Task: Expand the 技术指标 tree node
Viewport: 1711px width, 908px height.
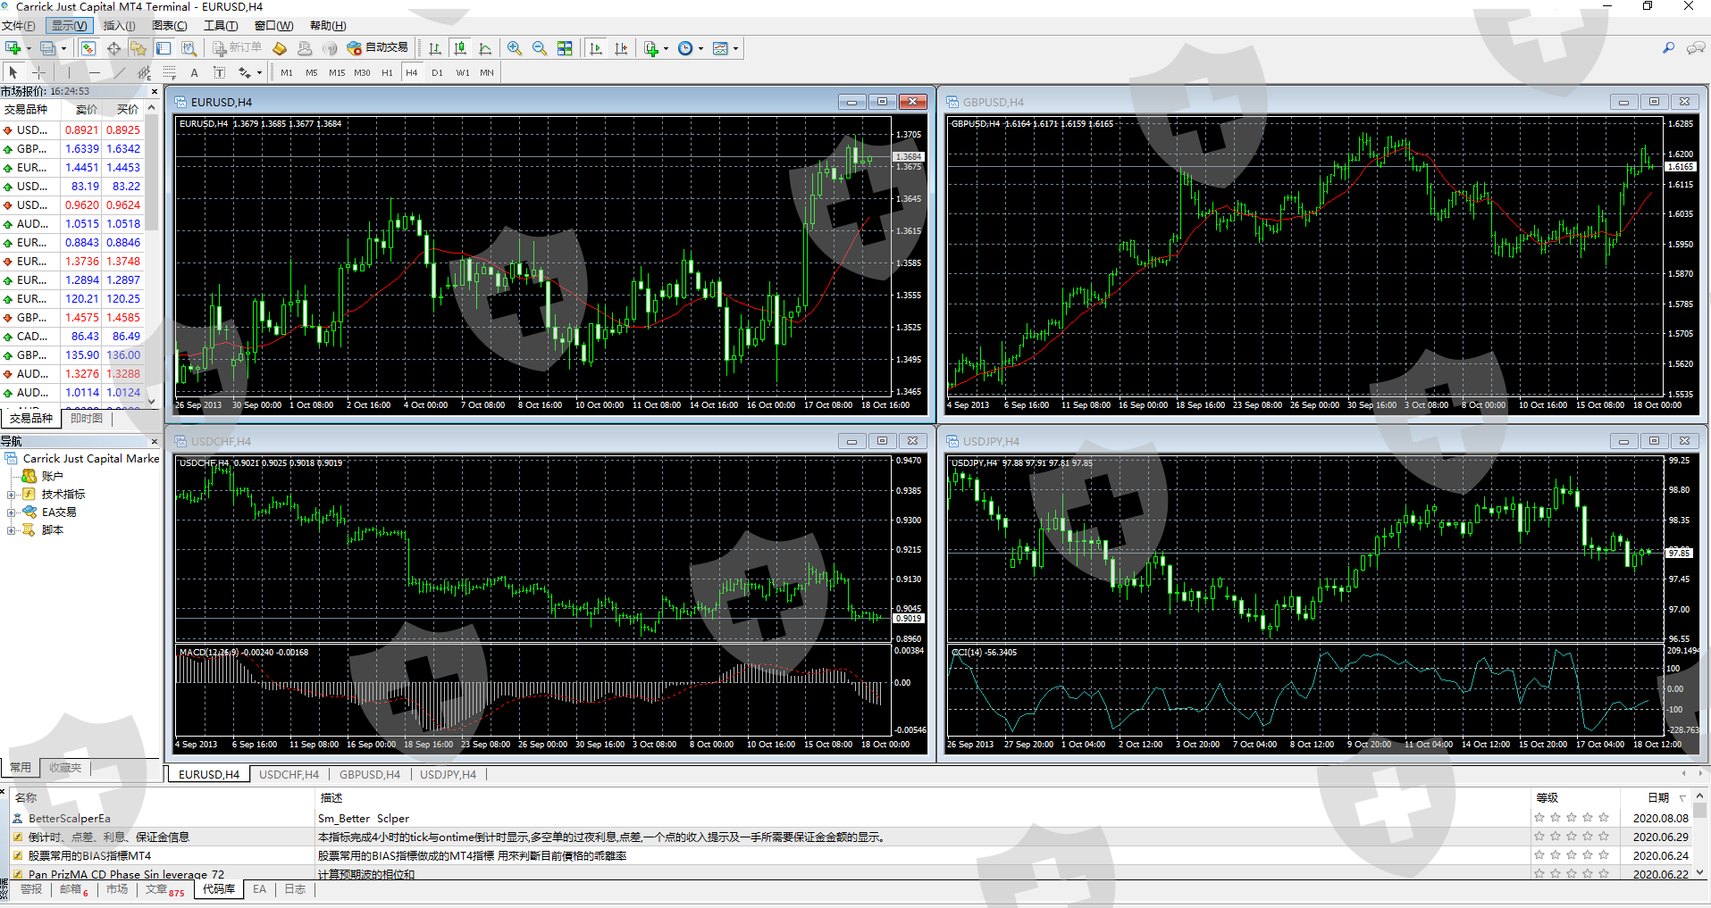Action: (x=11, y=495)
